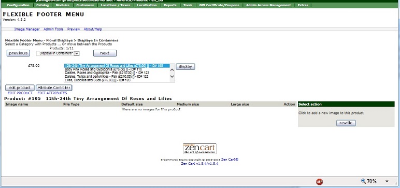Click the Default size column header
Viewport: 400px width, 188px height.
(x=132, y=104)
